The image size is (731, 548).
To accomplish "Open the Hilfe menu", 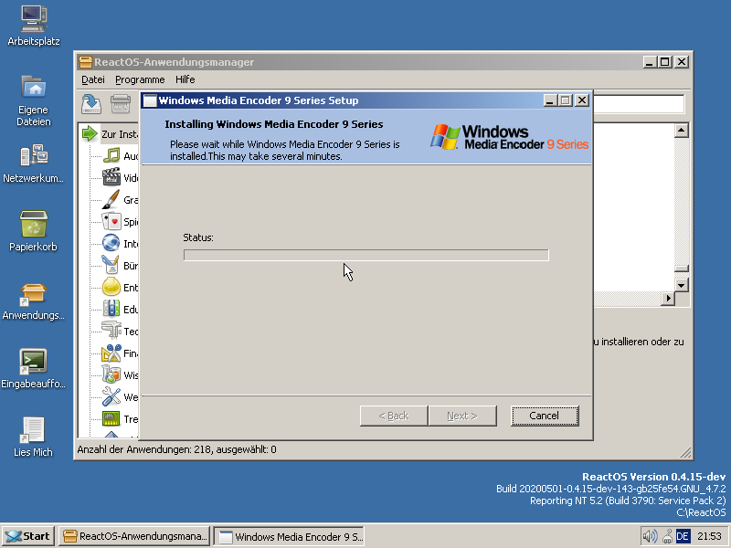I will click(185, 79).
